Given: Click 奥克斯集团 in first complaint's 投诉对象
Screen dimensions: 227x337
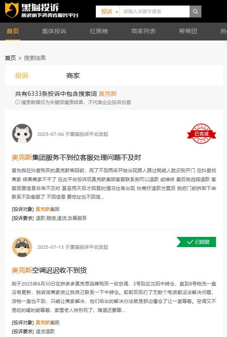Looking at the screenshot, I should (x=47, y=209).
